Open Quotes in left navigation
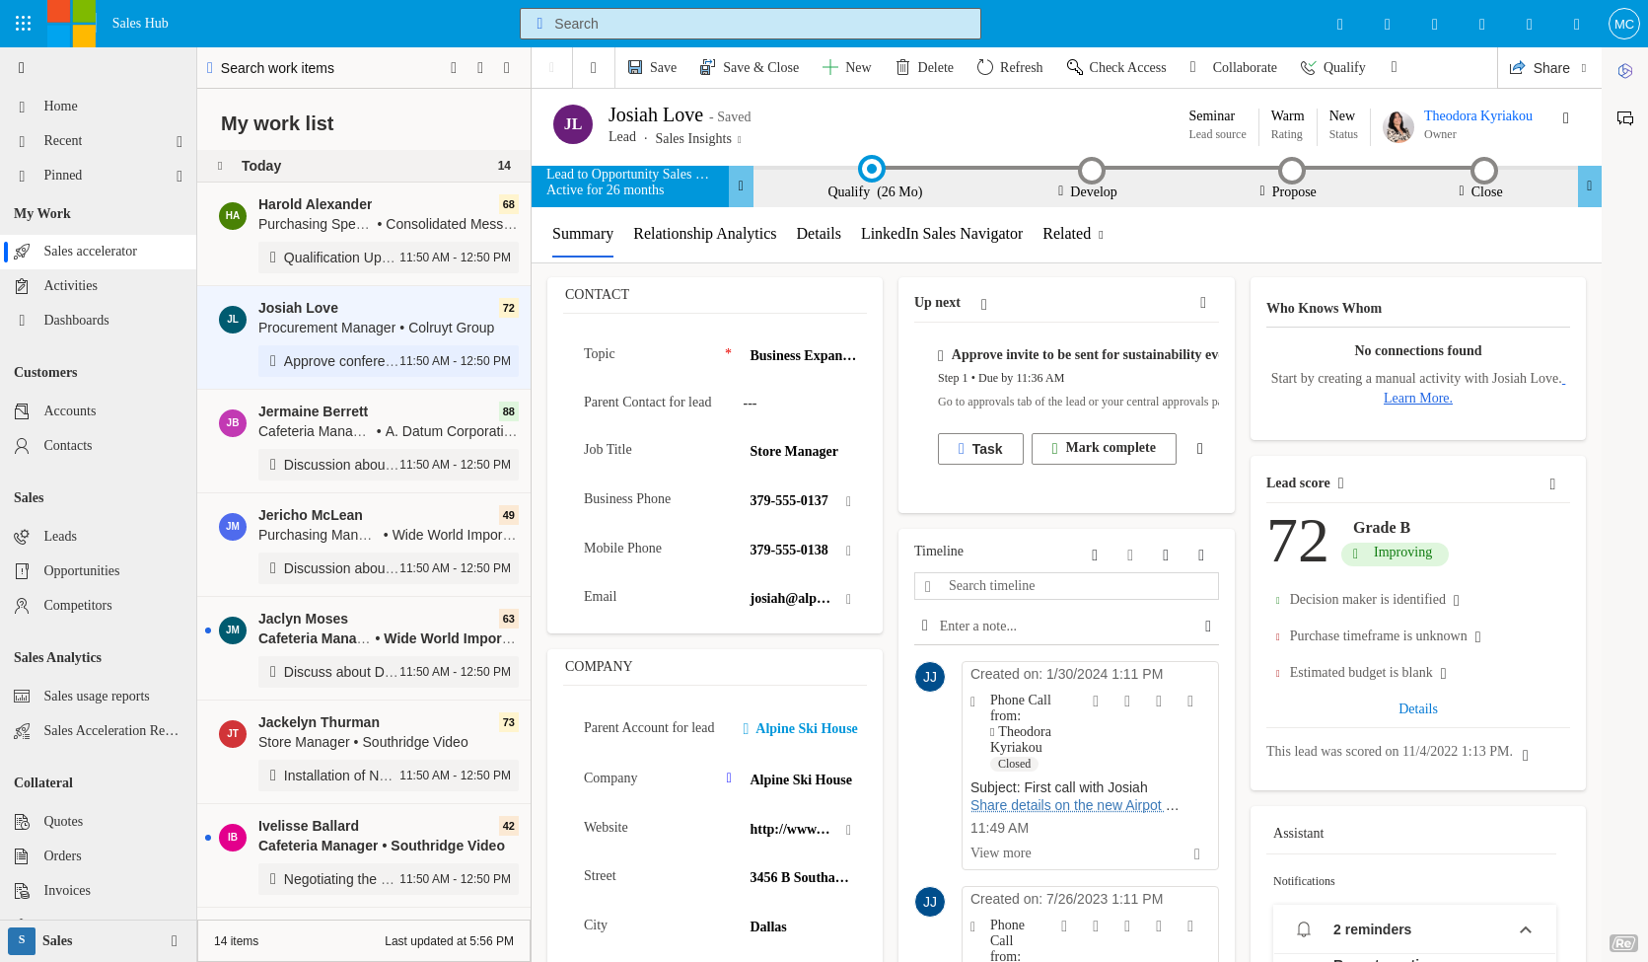Image resolution: width=1648 pixels, height=962 pixels. [99, 821]
